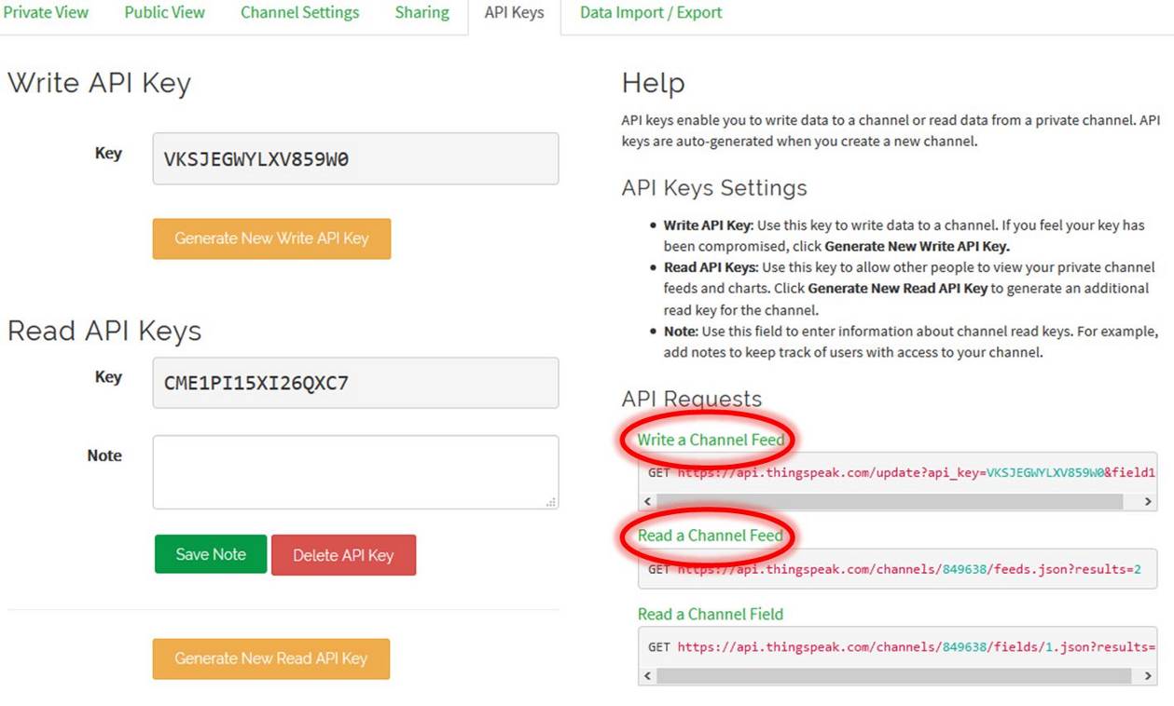Switch to the Private View tab
The height and width of the screenshot is (706, 1174).
pos(46,13)
